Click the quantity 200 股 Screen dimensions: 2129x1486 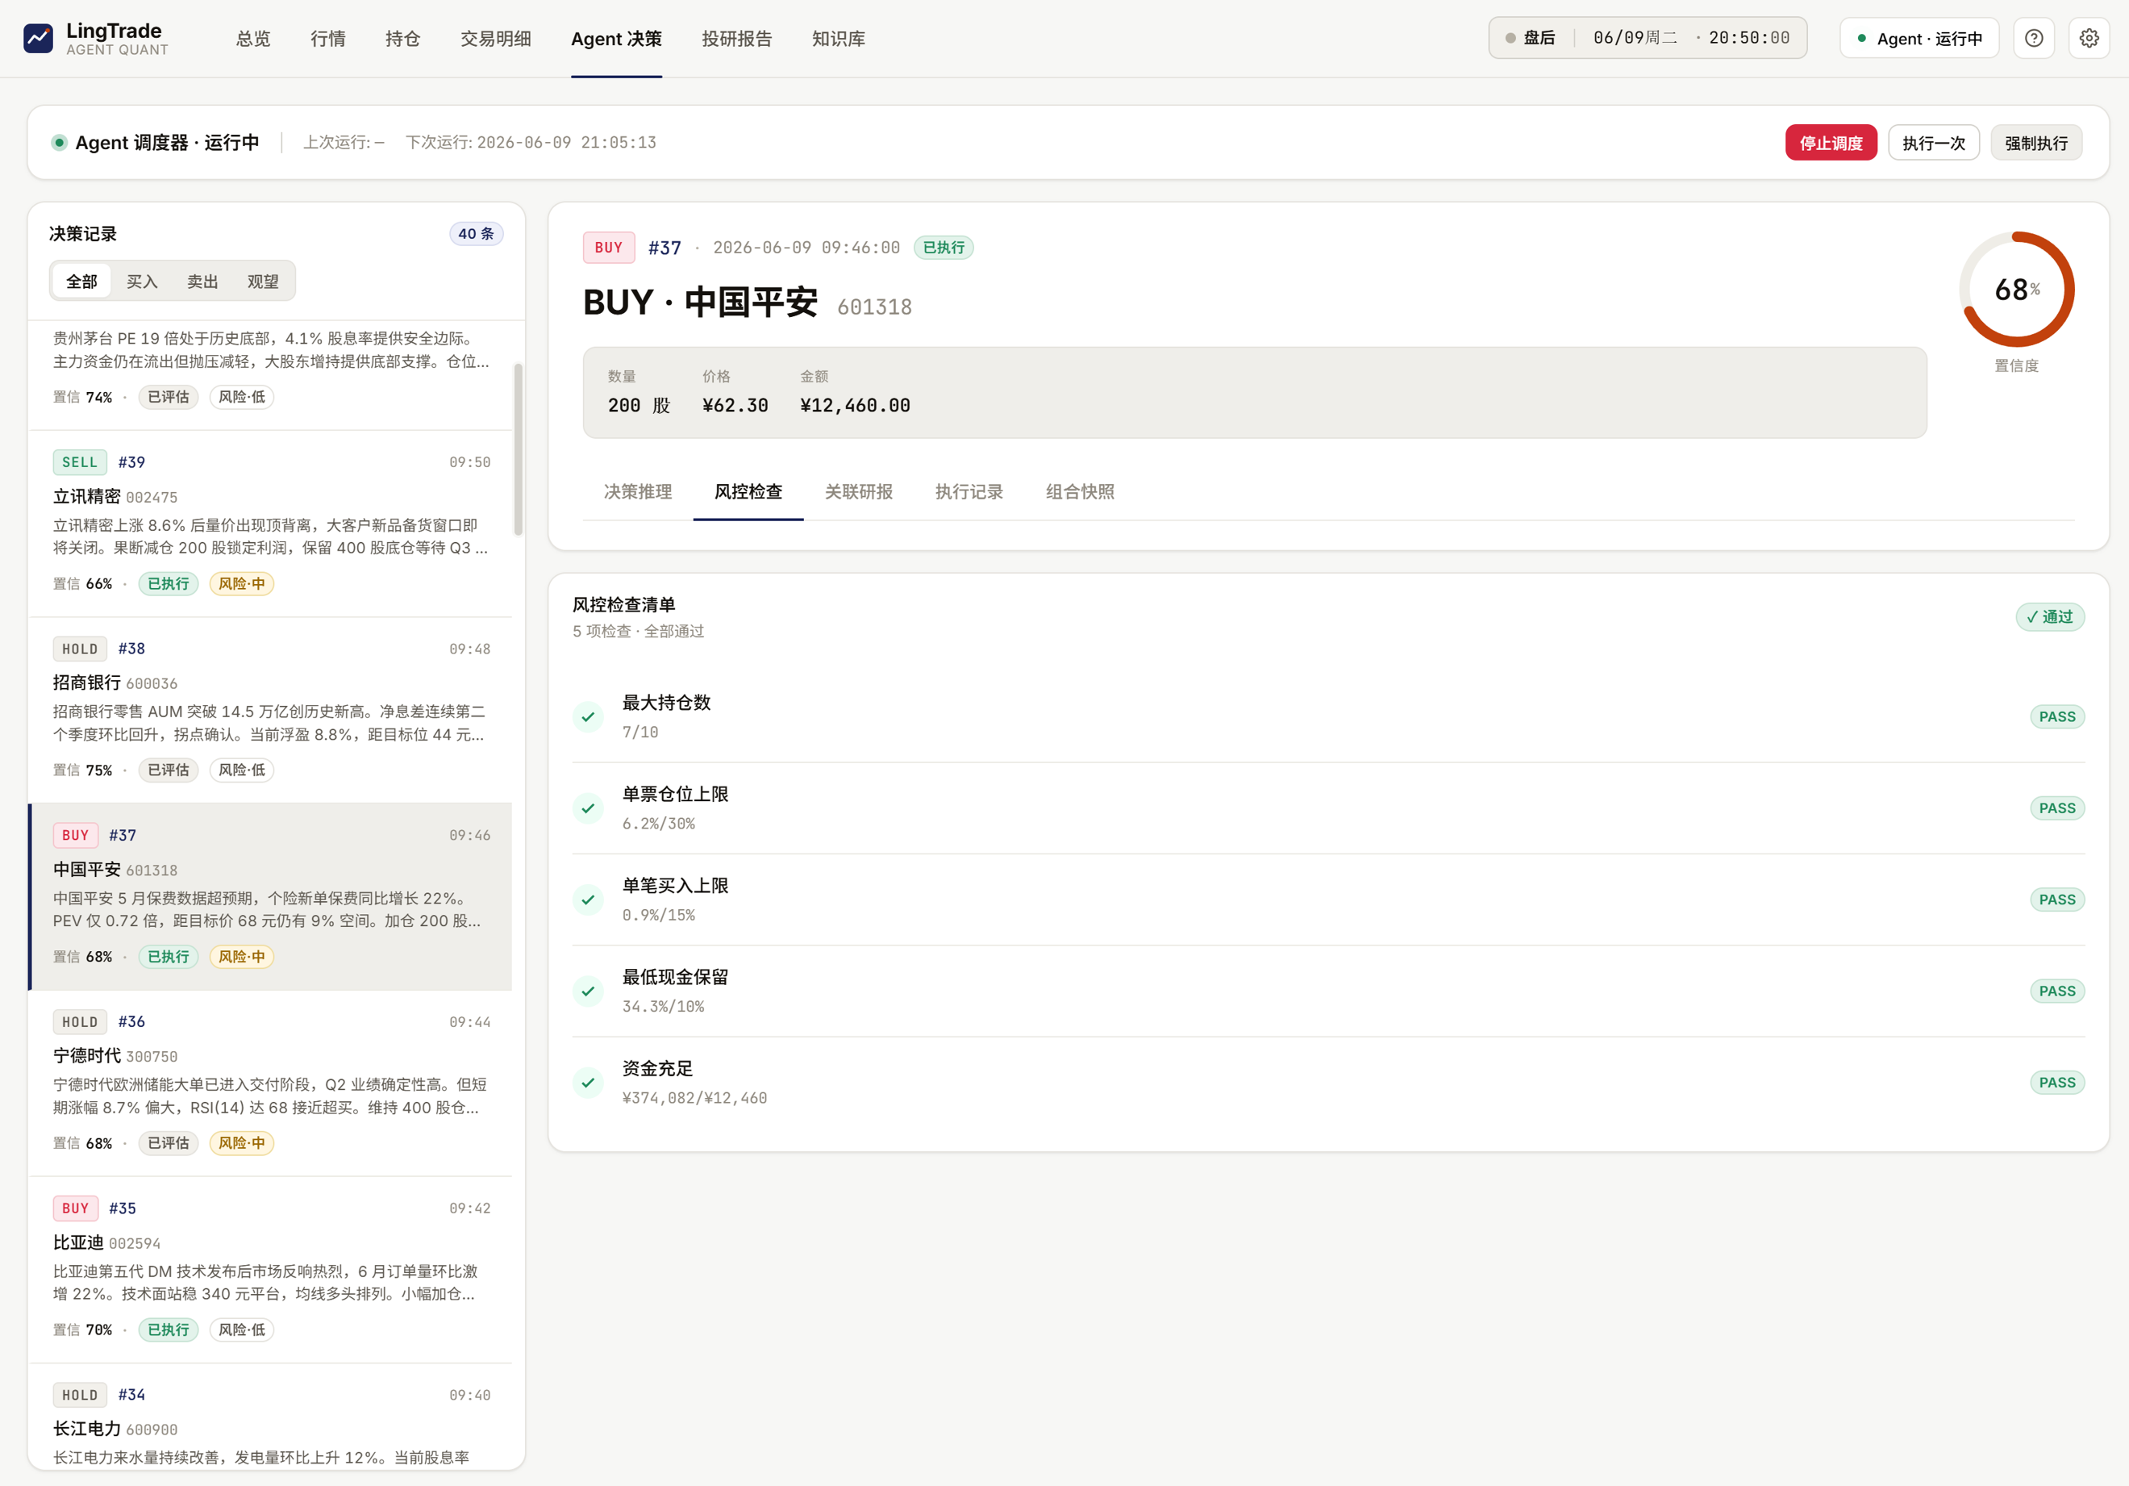[639, 405]
